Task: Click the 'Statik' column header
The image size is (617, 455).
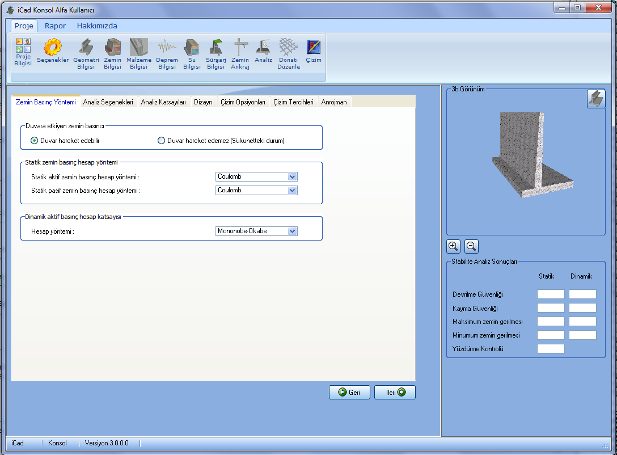Action: (x=546, y=276)
